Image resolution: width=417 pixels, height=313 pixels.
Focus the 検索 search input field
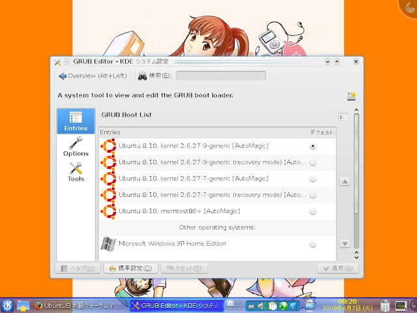(221, 76)
